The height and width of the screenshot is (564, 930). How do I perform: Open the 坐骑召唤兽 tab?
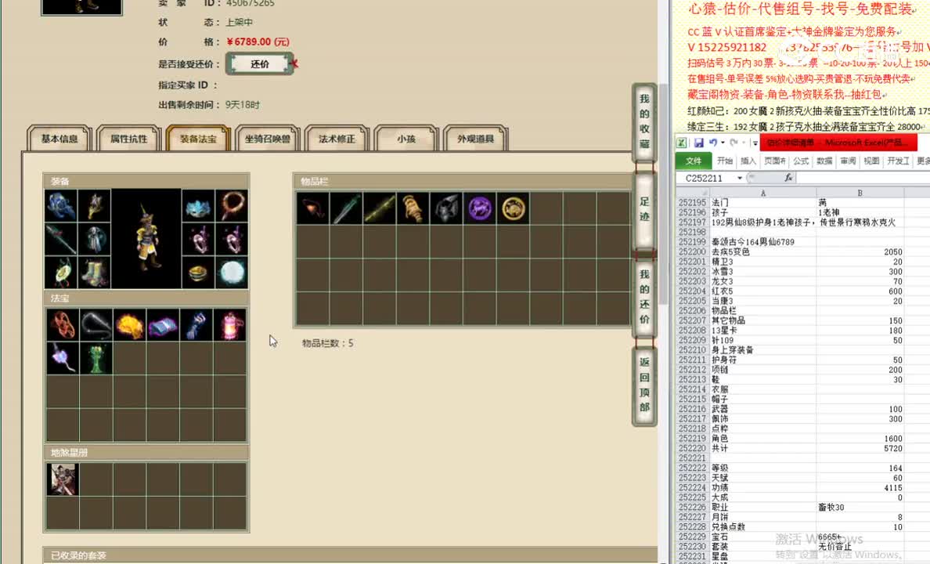(268, 139)
